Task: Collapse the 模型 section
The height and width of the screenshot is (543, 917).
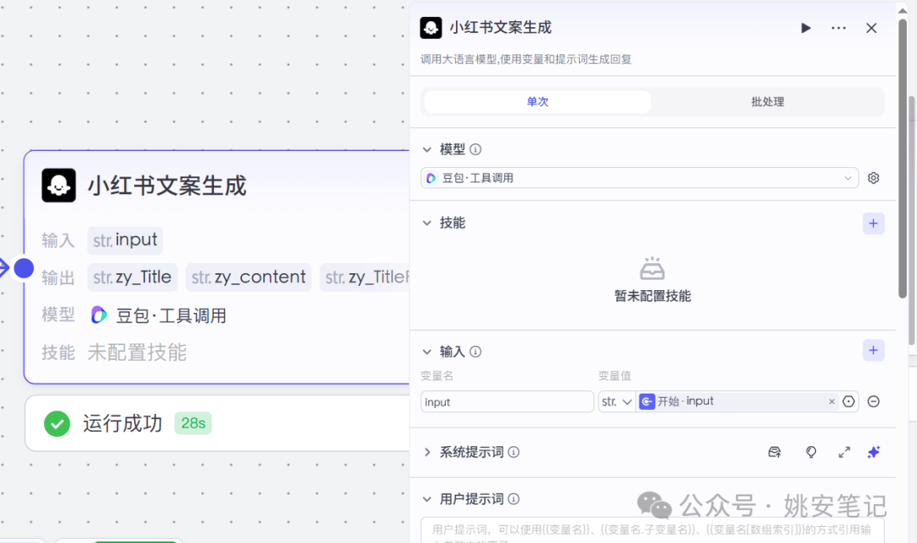Action: 427,149
